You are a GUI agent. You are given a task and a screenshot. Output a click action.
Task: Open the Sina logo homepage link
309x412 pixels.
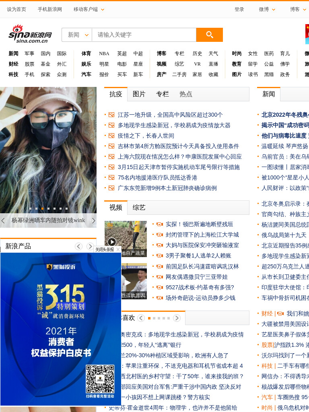tap(30, 34)
